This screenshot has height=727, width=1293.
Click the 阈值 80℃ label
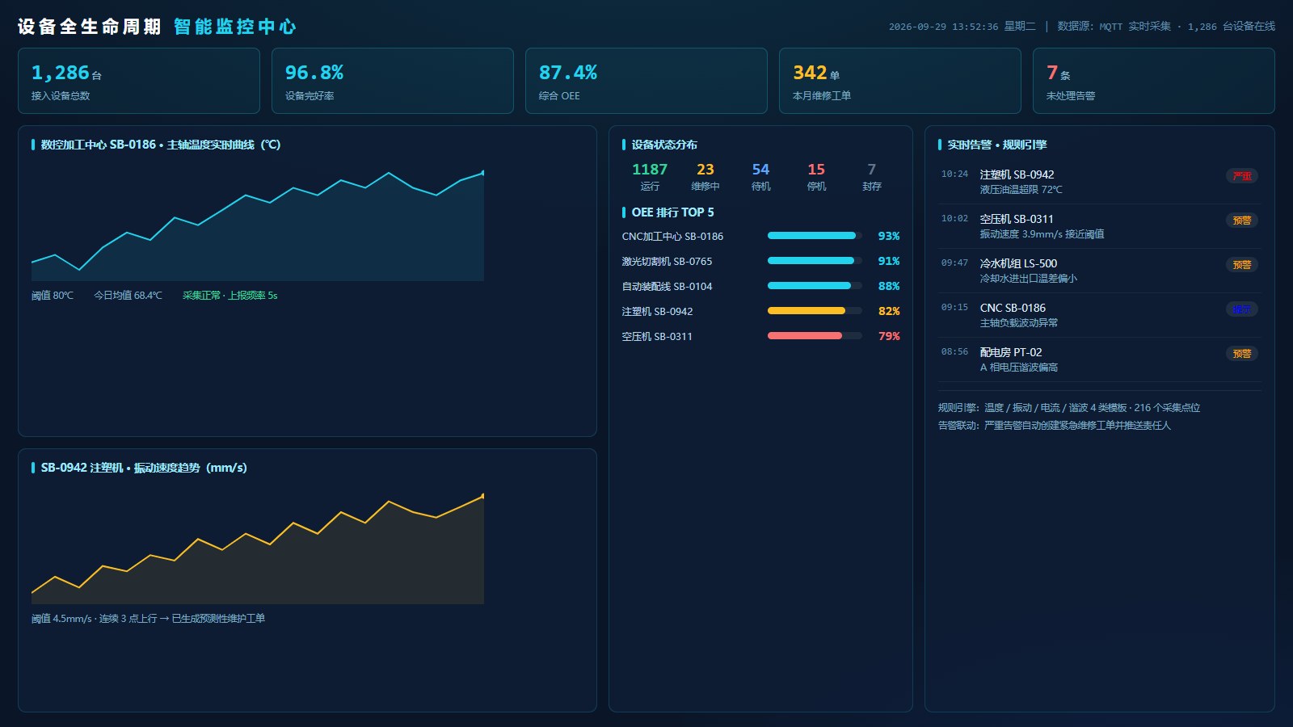point(53,296)
